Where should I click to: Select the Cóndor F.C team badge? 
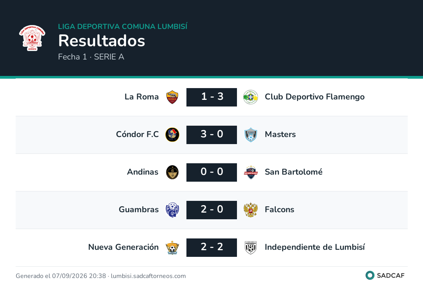coord(172,135)
